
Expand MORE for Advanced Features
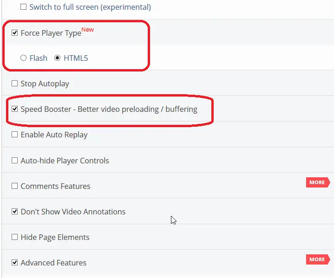pos(318,259)
